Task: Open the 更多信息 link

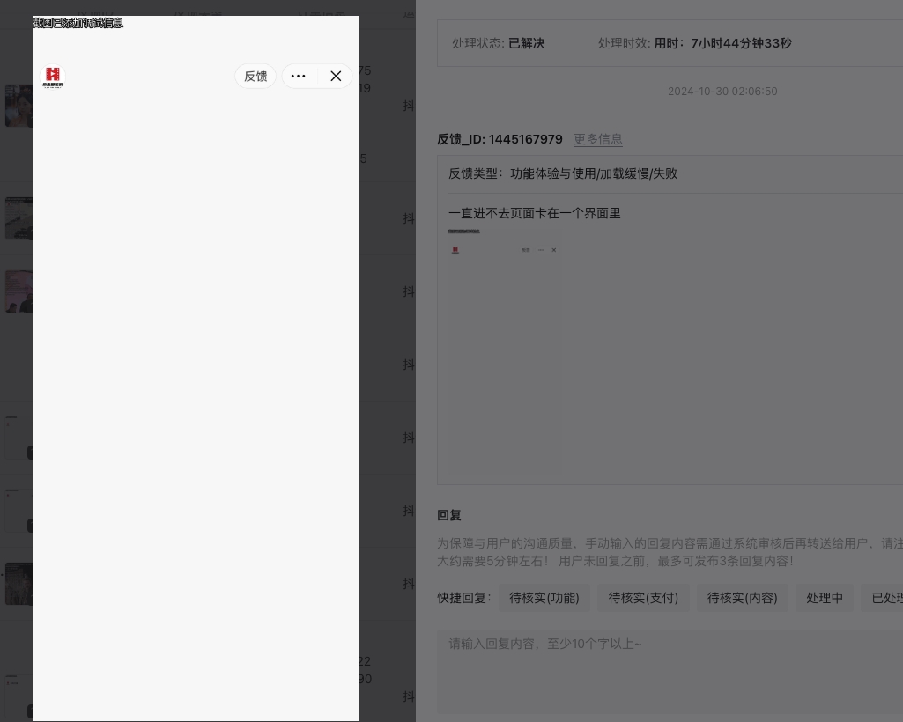Action: (598, 139)
